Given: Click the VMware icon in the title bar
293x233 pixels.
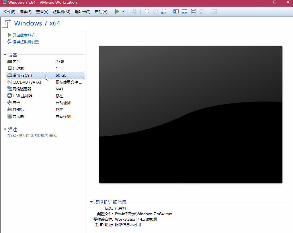Looking at the screenshot, I should [5, 2].
